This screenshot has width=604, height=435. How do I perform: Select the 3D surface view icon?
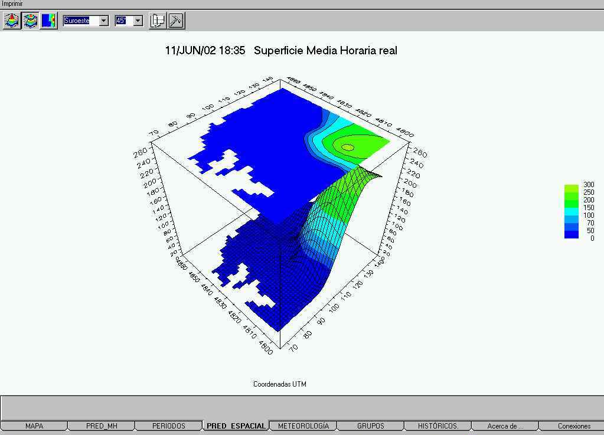tap(12, 21)
